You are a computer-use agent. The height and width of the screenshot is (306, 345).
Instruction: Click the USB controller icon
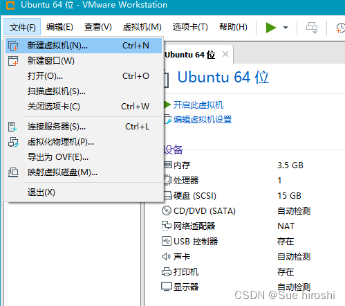167,241
